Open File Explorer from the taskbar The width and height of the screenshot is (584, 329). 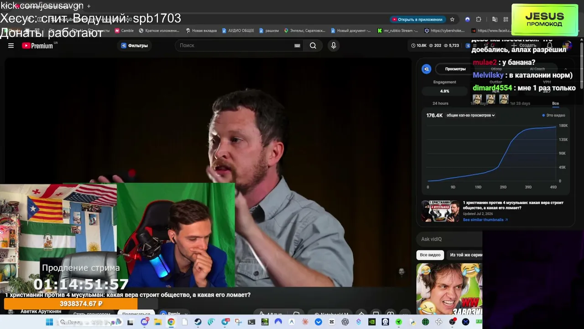coord(158,322)
